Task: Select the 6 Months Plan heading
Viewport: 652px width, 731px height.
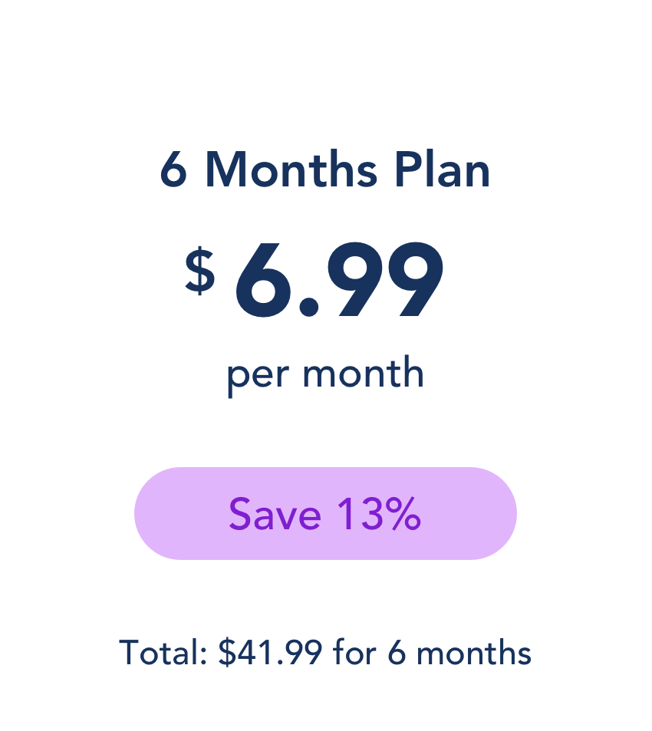Action: 324,170
